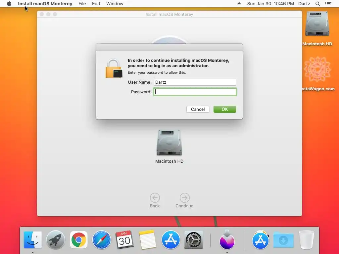Image resolution: width=339 pixels, height=254 pixels.
Task: Open the Install macOS Monterey application menu
Action: [45, 4]
